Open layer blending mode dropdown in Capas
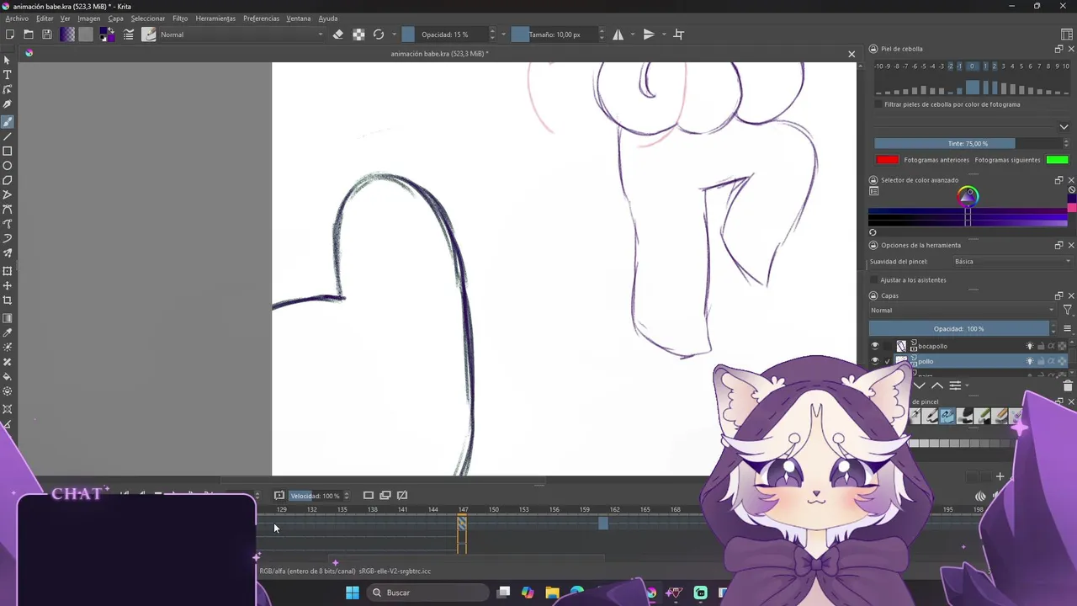1077x606 pixels. coord(963,311)
